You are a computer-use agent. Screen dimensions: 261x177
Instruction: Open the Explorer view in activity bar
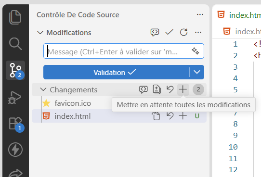pyautogui.click(x=15, y=17)
